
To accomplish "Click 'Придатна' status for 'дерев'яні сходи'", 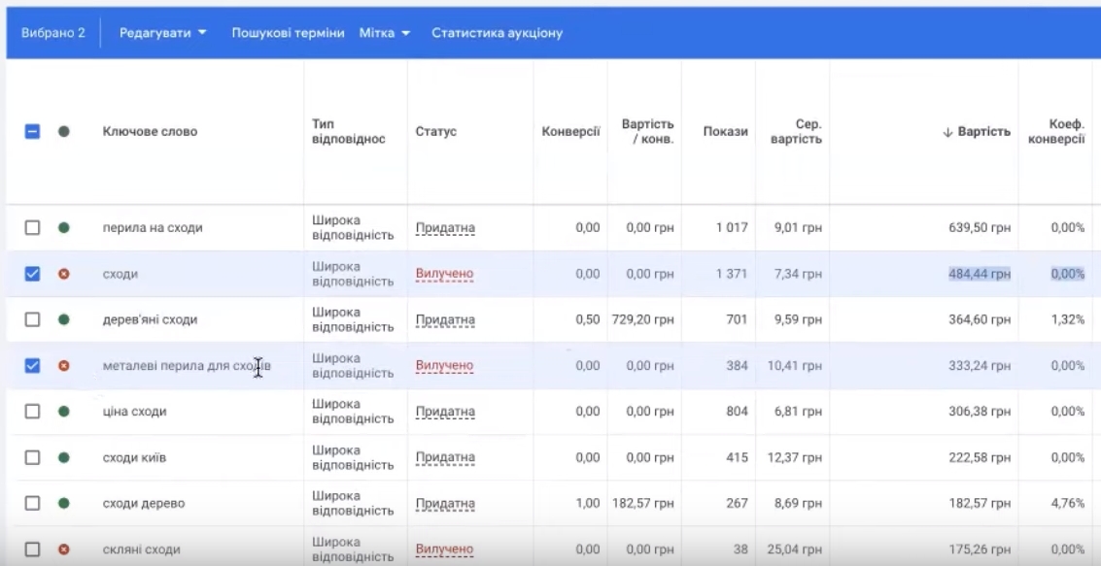I will coord(445,319).
